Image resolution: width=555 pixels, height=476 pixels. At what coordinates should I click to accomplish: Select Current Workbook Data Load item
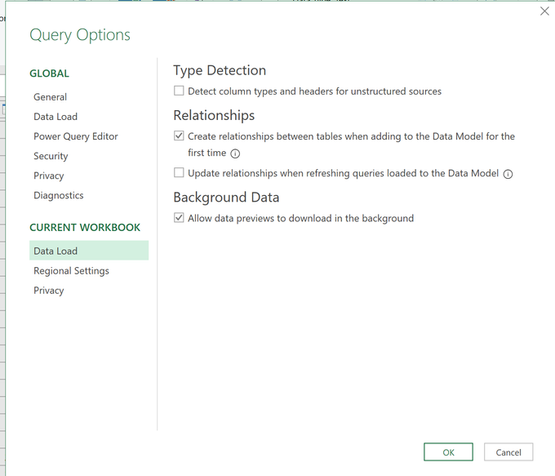click(89, 251)
